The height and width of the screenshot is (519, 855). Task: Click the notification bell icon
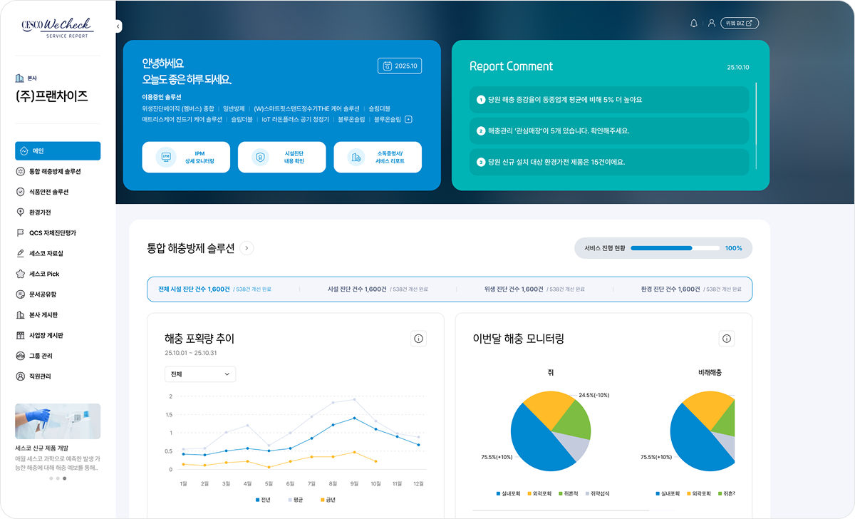(694, 24)
